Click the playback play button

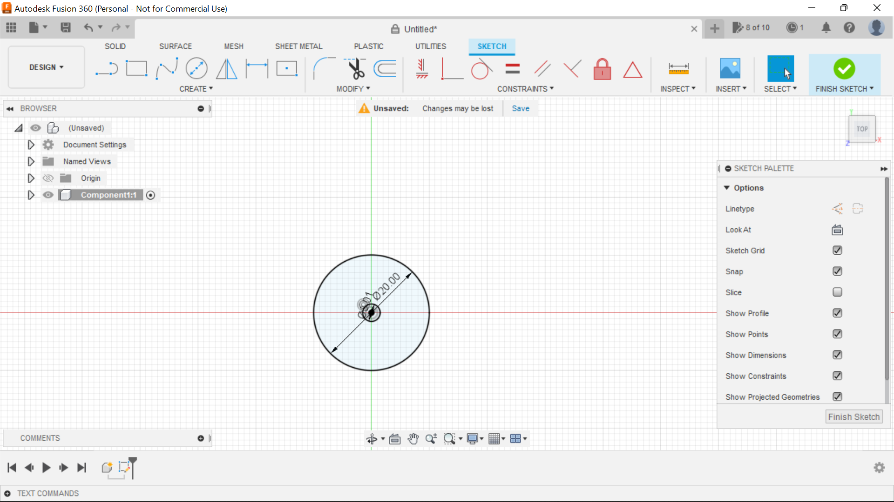click(x=46, y=467)
